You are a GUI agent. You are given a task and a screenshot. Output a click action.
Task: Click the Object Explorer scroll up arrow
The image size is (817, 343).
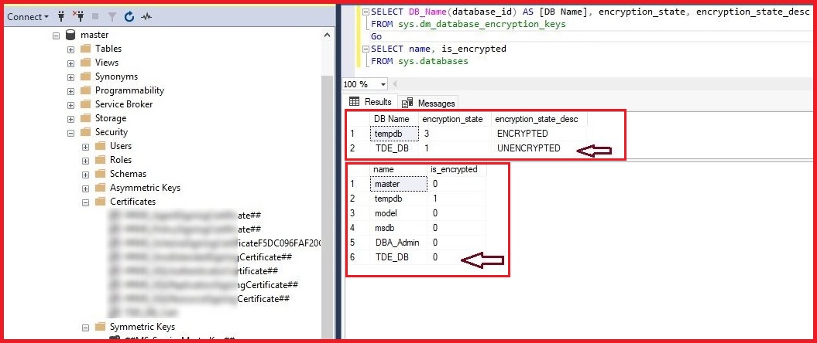point(328,36)
